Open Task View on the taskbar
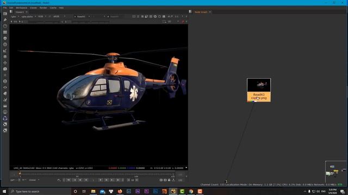Image resolution: width=348 pixels, height=195 pixels. pyautogui.click(x=84, y=191)
